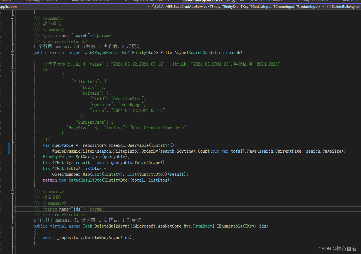The image size is (361, 254).
Task: Click the class icon before JC.AI.MES.BaseCrudAppService
Action: pos(154,6)
